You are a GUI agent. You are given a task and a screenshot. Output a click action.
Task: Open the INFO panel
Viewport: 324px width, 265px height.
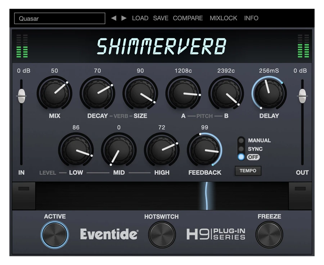(251, 18)
